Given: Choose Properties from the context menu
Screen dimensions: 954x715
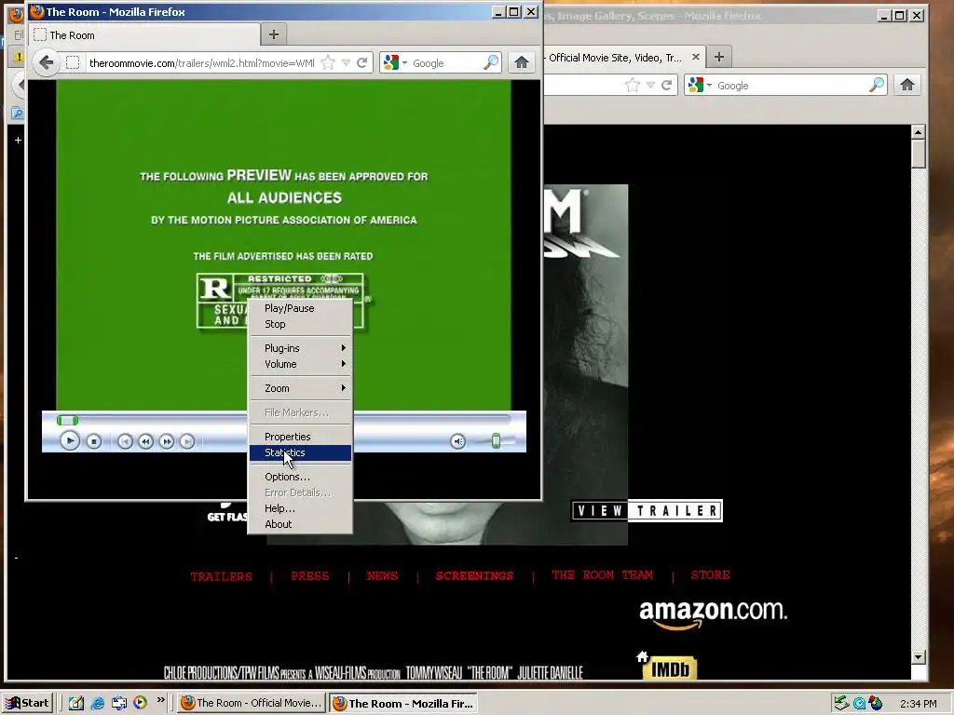Looking at the screenshot, I should pyautogui.click(x=301, y=437).
